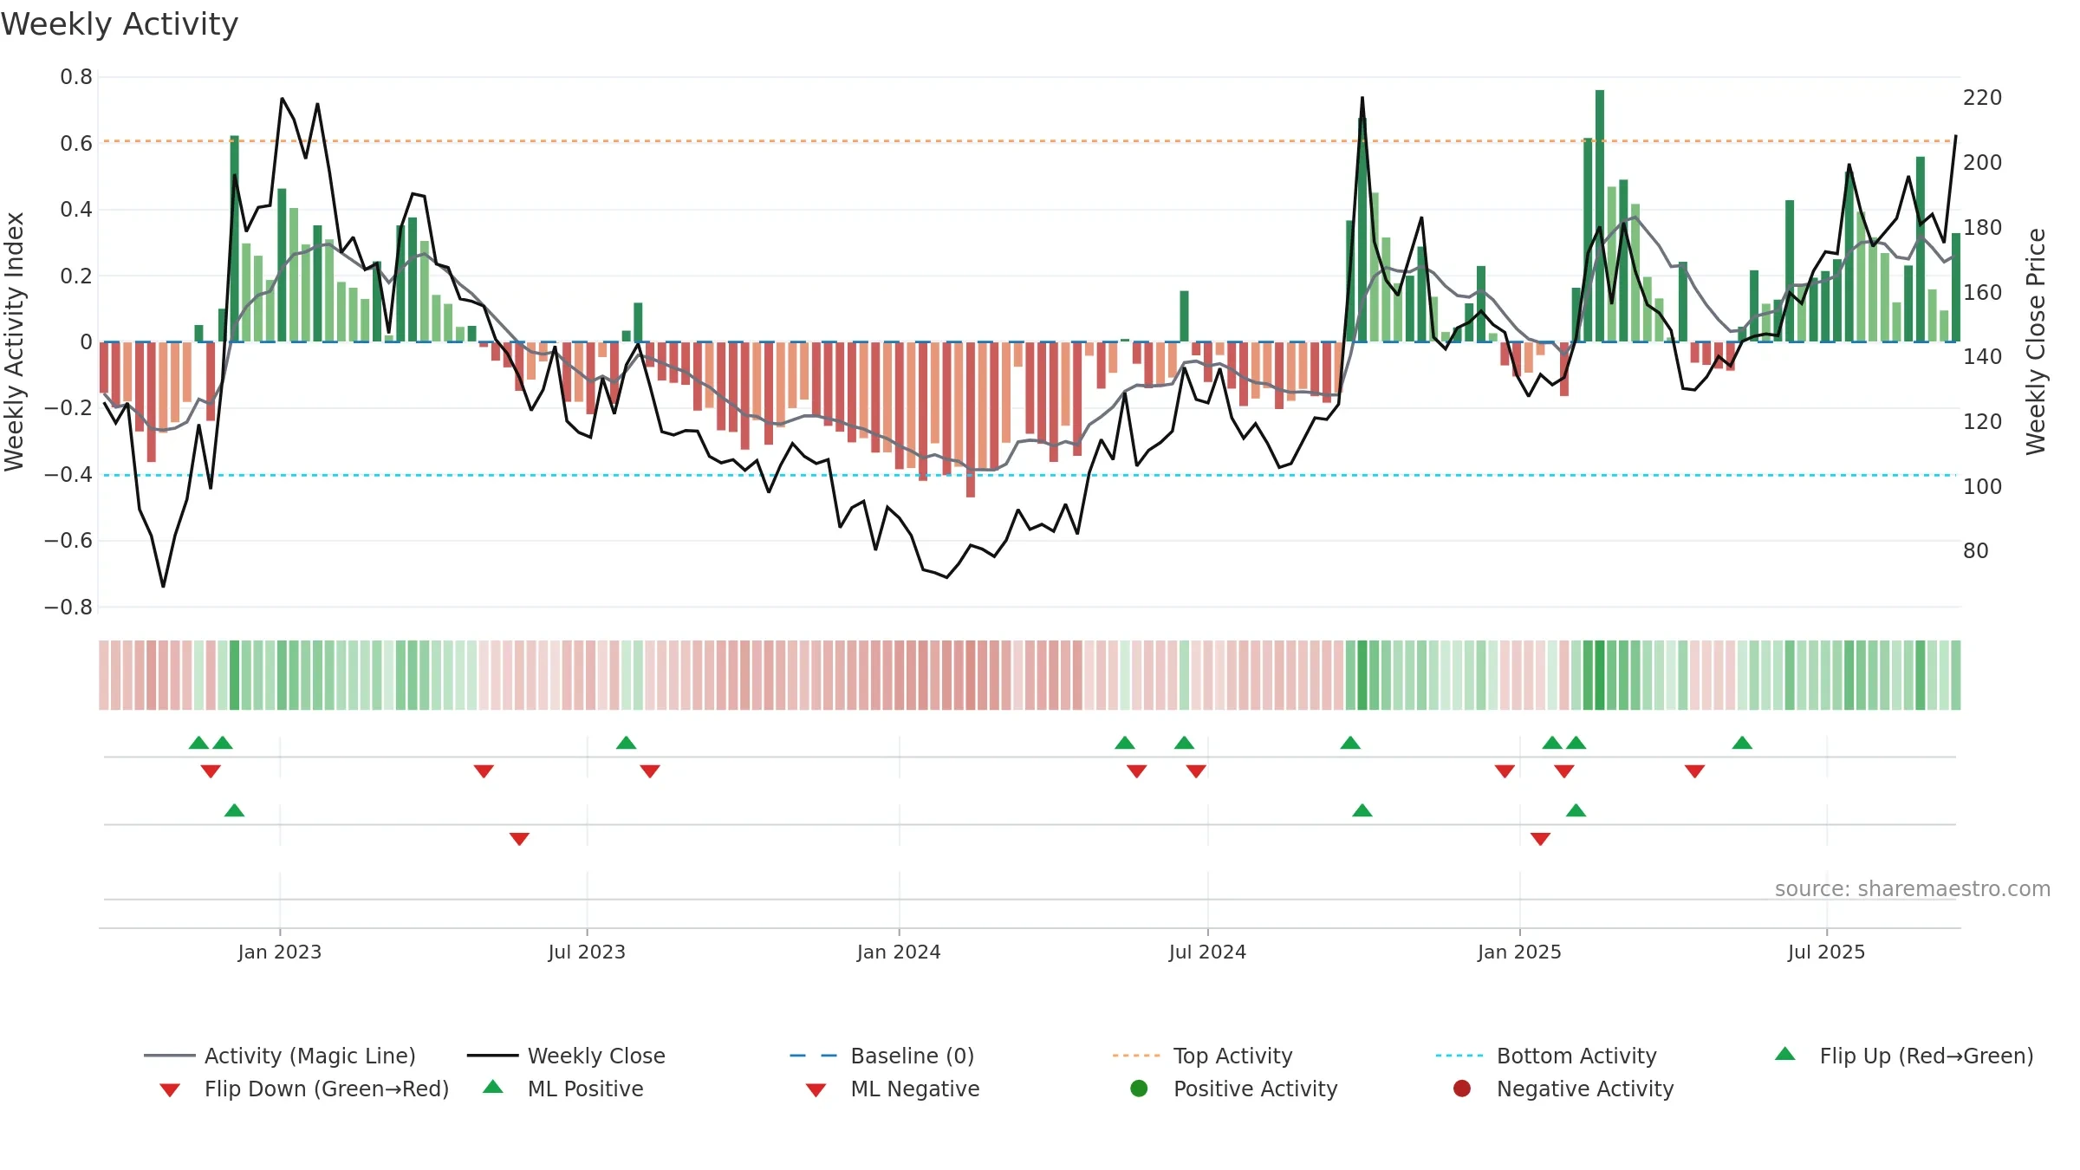Click the 0.6 left axis tick label

(76, 143)
